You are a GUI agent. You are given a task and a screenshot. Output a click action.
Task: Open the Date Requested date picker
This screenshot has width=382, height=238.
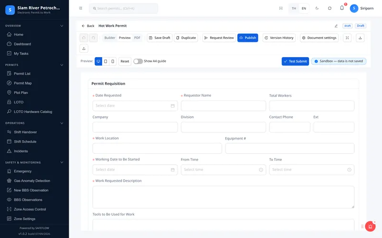point(135,106)
